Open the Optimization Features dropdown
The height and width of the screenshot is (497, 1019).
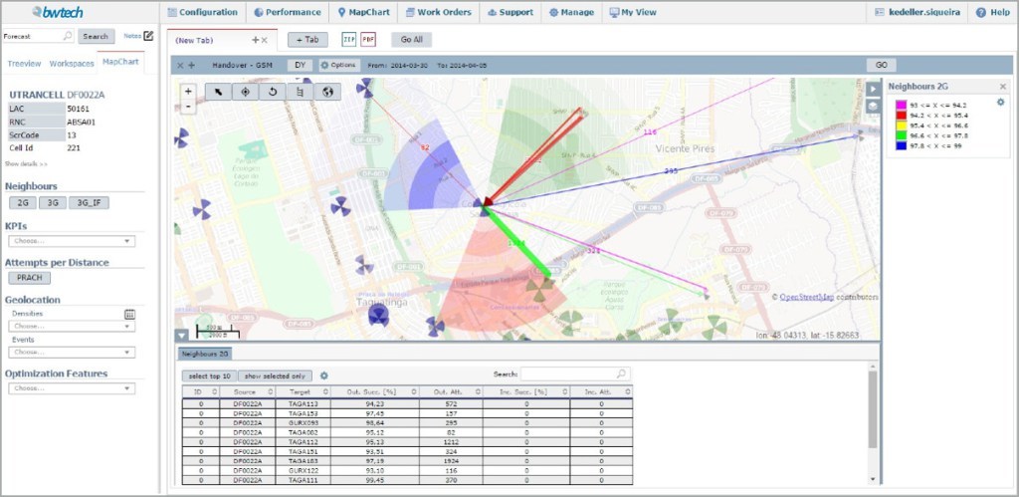pos(71,388)
